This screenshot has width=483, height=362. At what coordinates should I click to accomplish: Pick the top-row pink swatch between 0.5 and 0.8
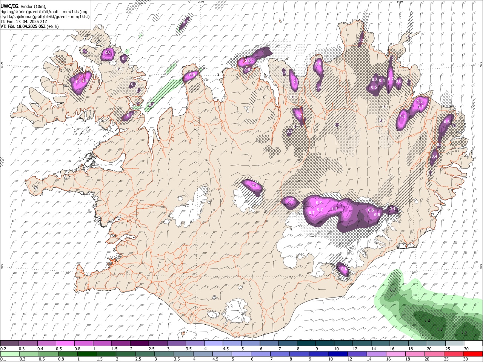tap(65, 343)
